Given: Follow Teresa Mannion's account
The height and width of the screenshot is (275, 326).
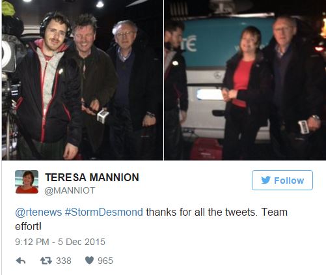Looking at the screenshot, I should (282, 180).
